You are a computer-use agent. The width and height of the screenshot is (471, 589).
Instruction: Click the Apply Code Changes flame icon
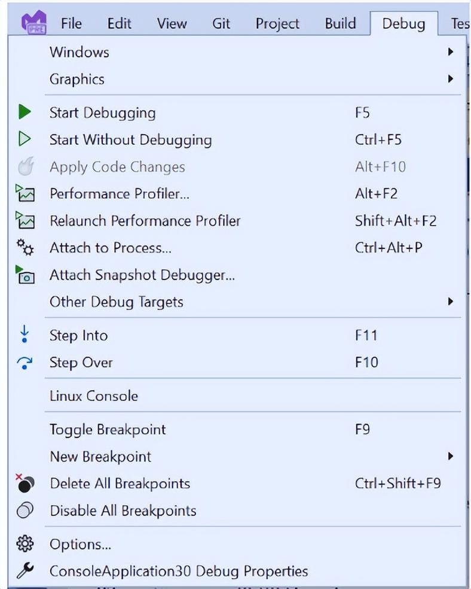coord(26,166)
